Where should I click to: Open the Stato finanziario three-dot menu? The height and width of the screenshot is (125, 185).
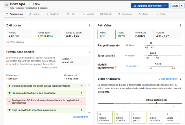click(180, 79)
